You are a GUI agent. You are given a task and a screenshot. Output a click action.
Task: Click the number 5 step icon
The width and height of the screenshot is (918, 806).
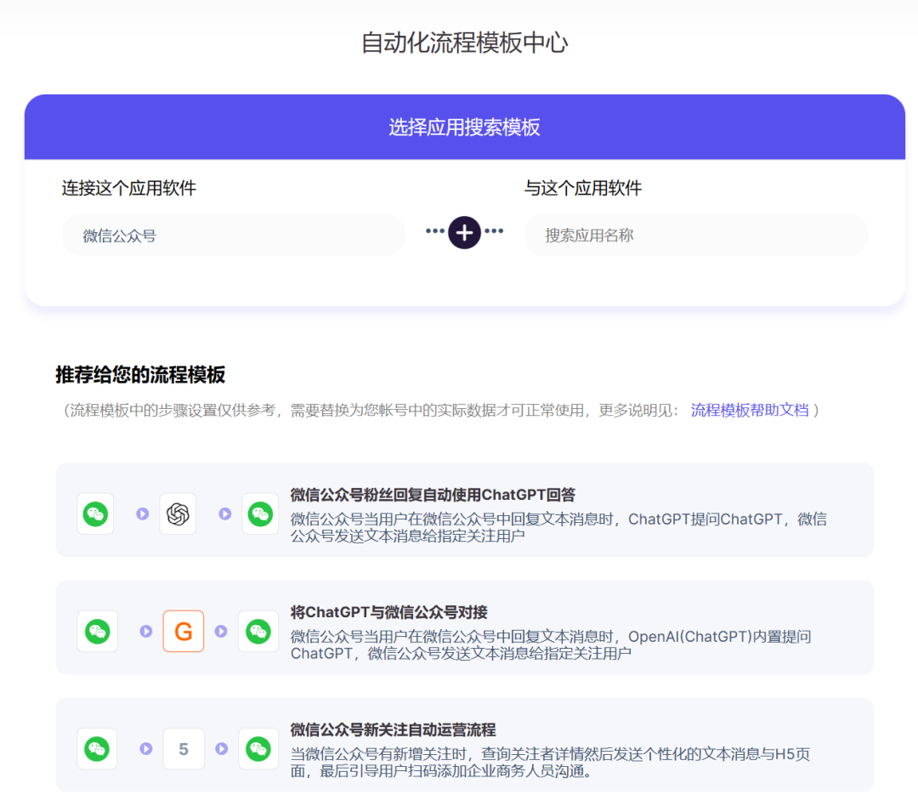point(184,748)
